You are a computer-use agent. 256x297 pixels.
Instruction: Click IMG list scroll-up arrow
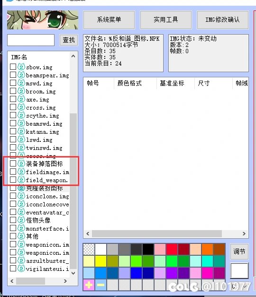73,56
